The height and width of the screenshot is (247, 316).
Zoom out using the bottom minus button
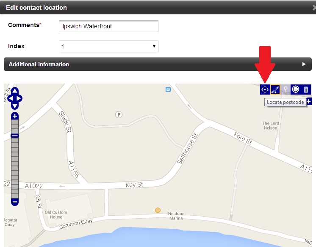click(x=15, y=202)
